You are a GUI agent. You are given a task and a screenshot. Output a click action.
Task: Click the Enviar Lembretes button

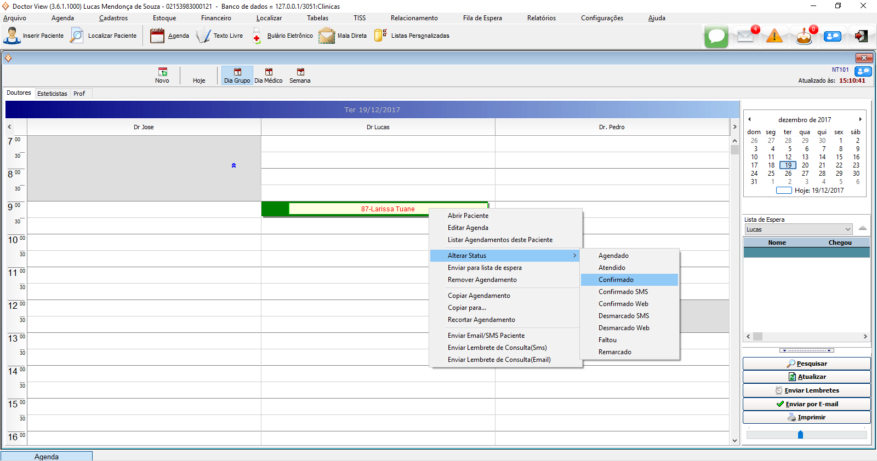(x=806, y=390)
